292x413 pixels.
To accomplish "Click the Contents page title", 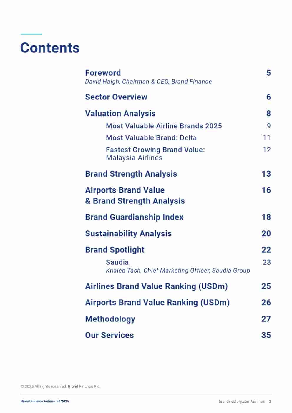I will (50, 48).
